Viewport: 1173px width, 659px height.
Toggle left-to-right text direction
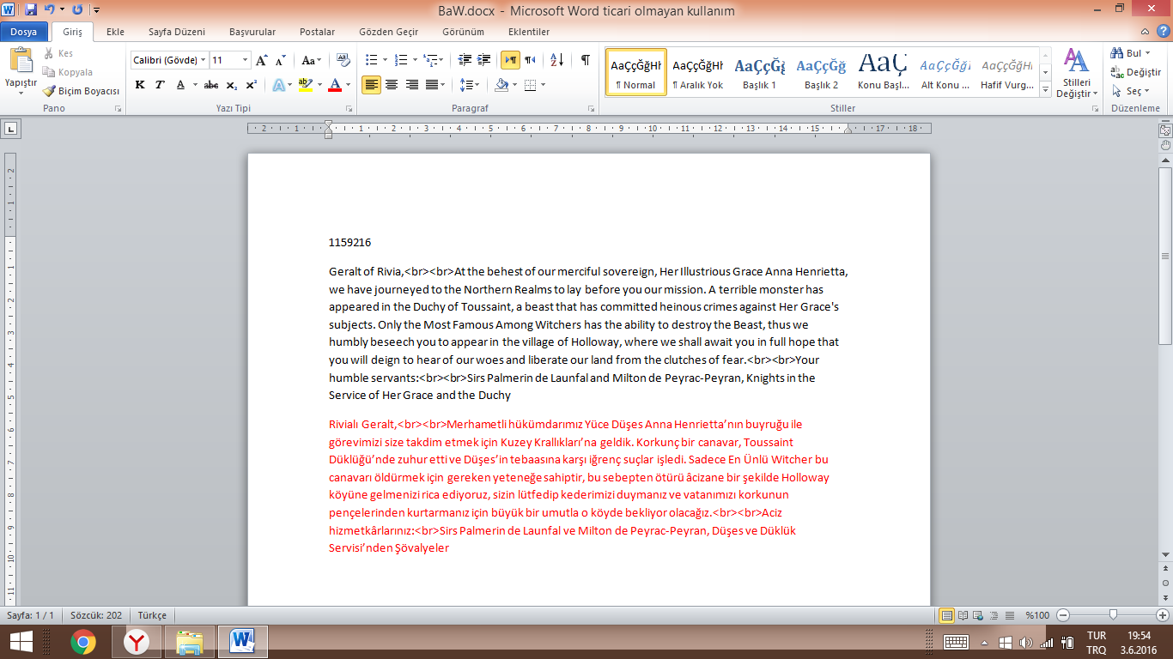[510, 60]
